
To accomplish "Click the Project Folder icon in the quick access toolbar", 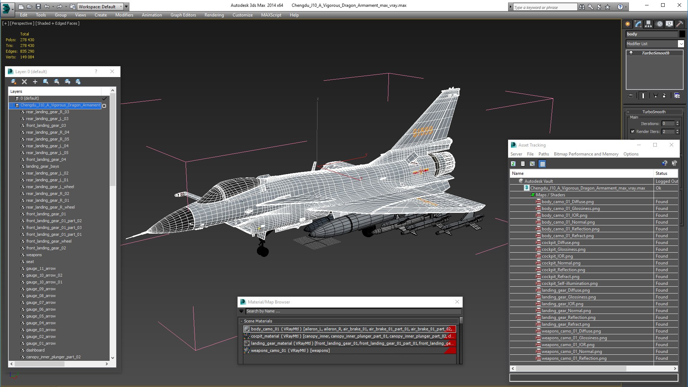I will [x=73, y=6].
